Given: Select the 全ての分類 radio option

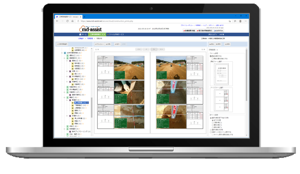Looking at the screenshot, I should pos(213,120).
